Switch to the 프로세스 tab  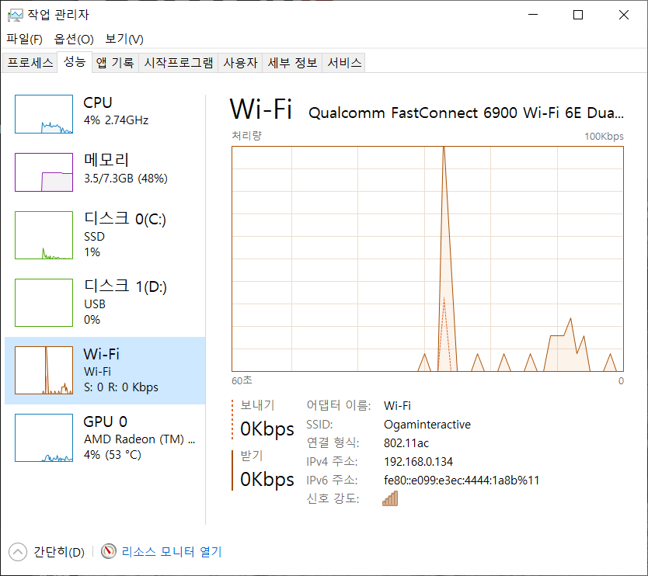(30, 63)
